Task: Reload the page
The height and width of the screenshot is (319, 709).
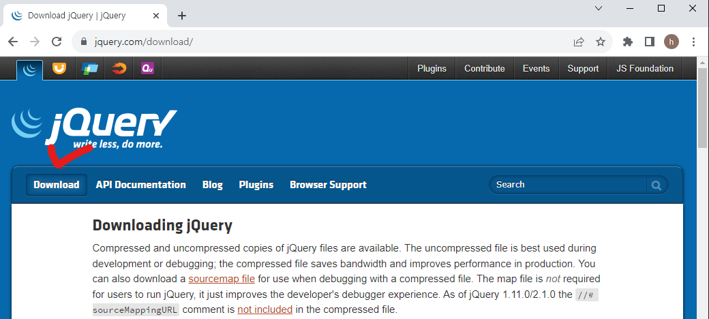Action: pyautogui.click(x=57, y=42)
